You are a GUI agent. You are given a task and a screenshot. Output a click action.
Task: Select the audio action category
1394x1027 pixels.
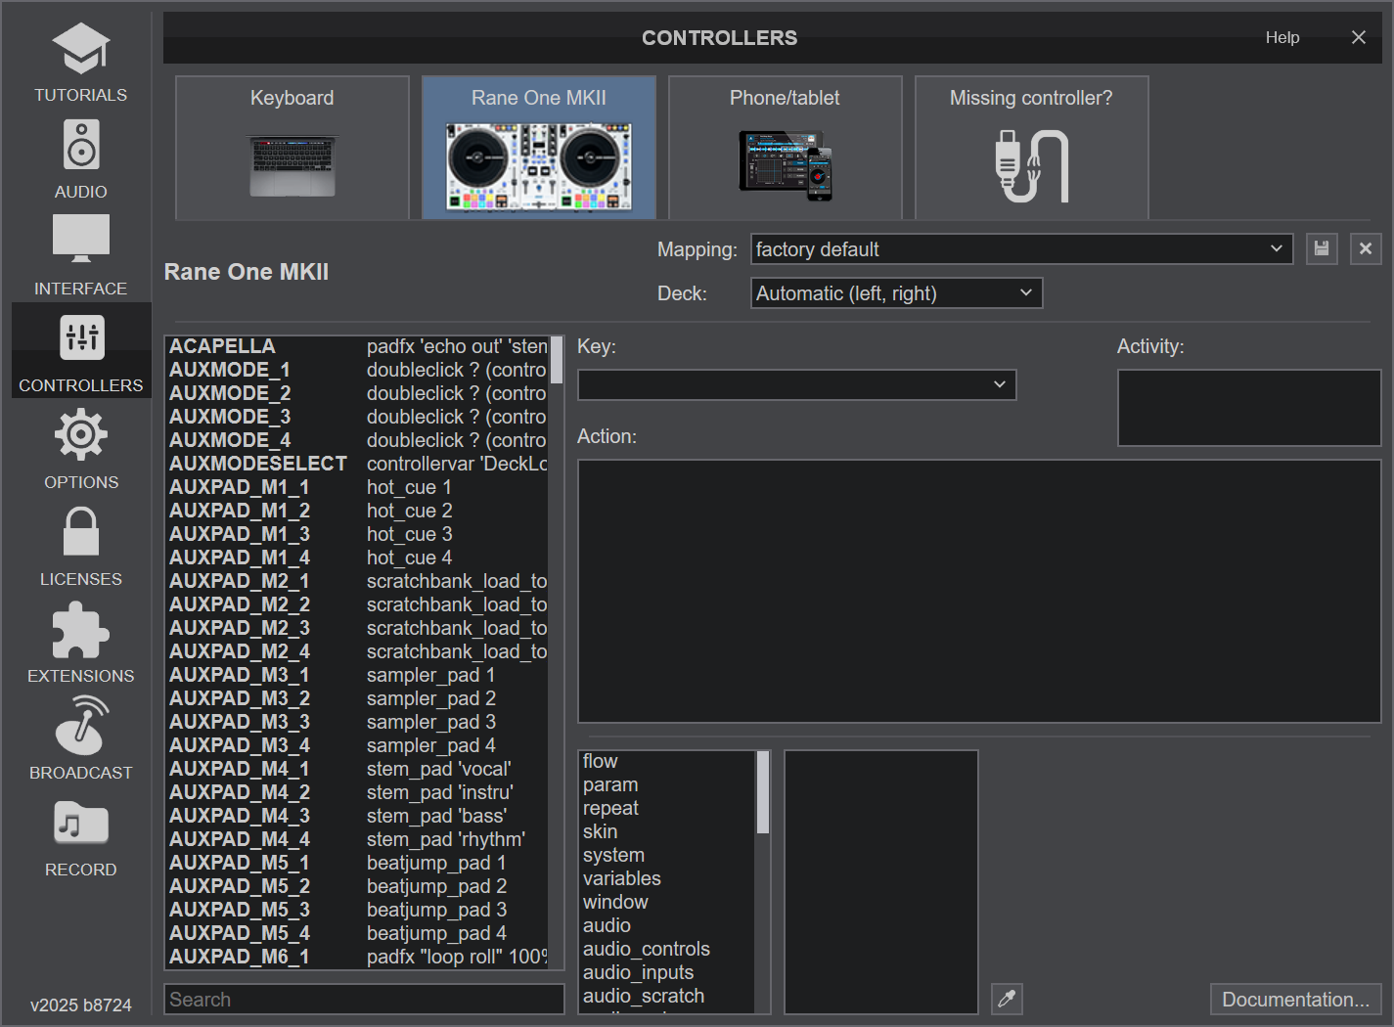[x=667, y=925]
